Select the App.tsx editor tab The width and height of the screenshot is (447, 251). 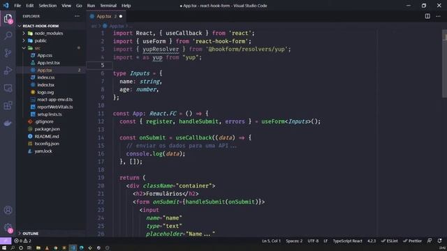click(x=106, y=16)
